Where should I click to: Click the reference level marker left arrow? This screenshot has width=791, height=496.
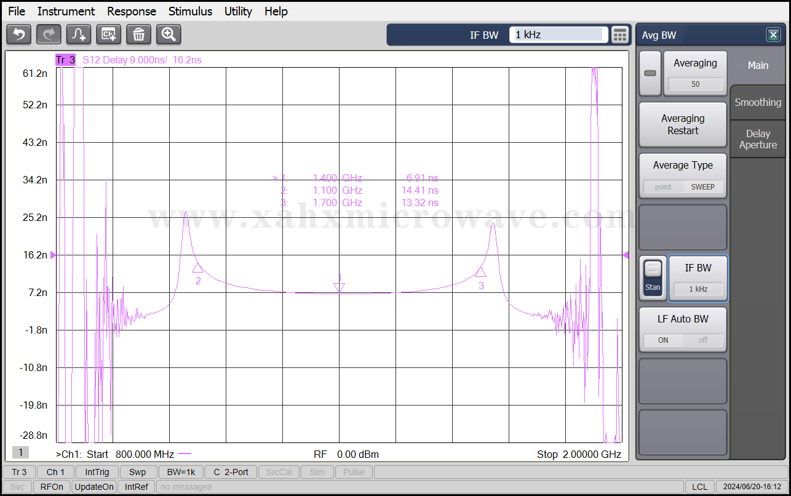pyautogui.click(x=53, y=255)
